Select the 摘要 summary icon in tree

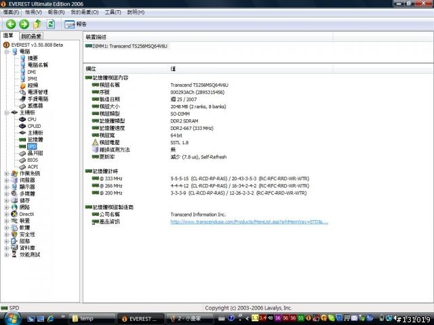tap(22, 58)
